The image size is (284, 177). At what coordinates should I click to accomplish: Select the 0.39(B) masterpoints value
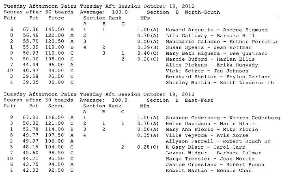coord(148,47)
